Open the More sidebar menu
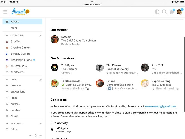 (22, 28)
